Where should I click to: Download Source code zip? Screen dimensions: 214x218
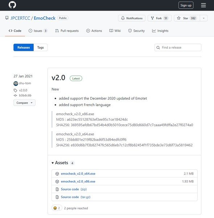coord(74,189)
